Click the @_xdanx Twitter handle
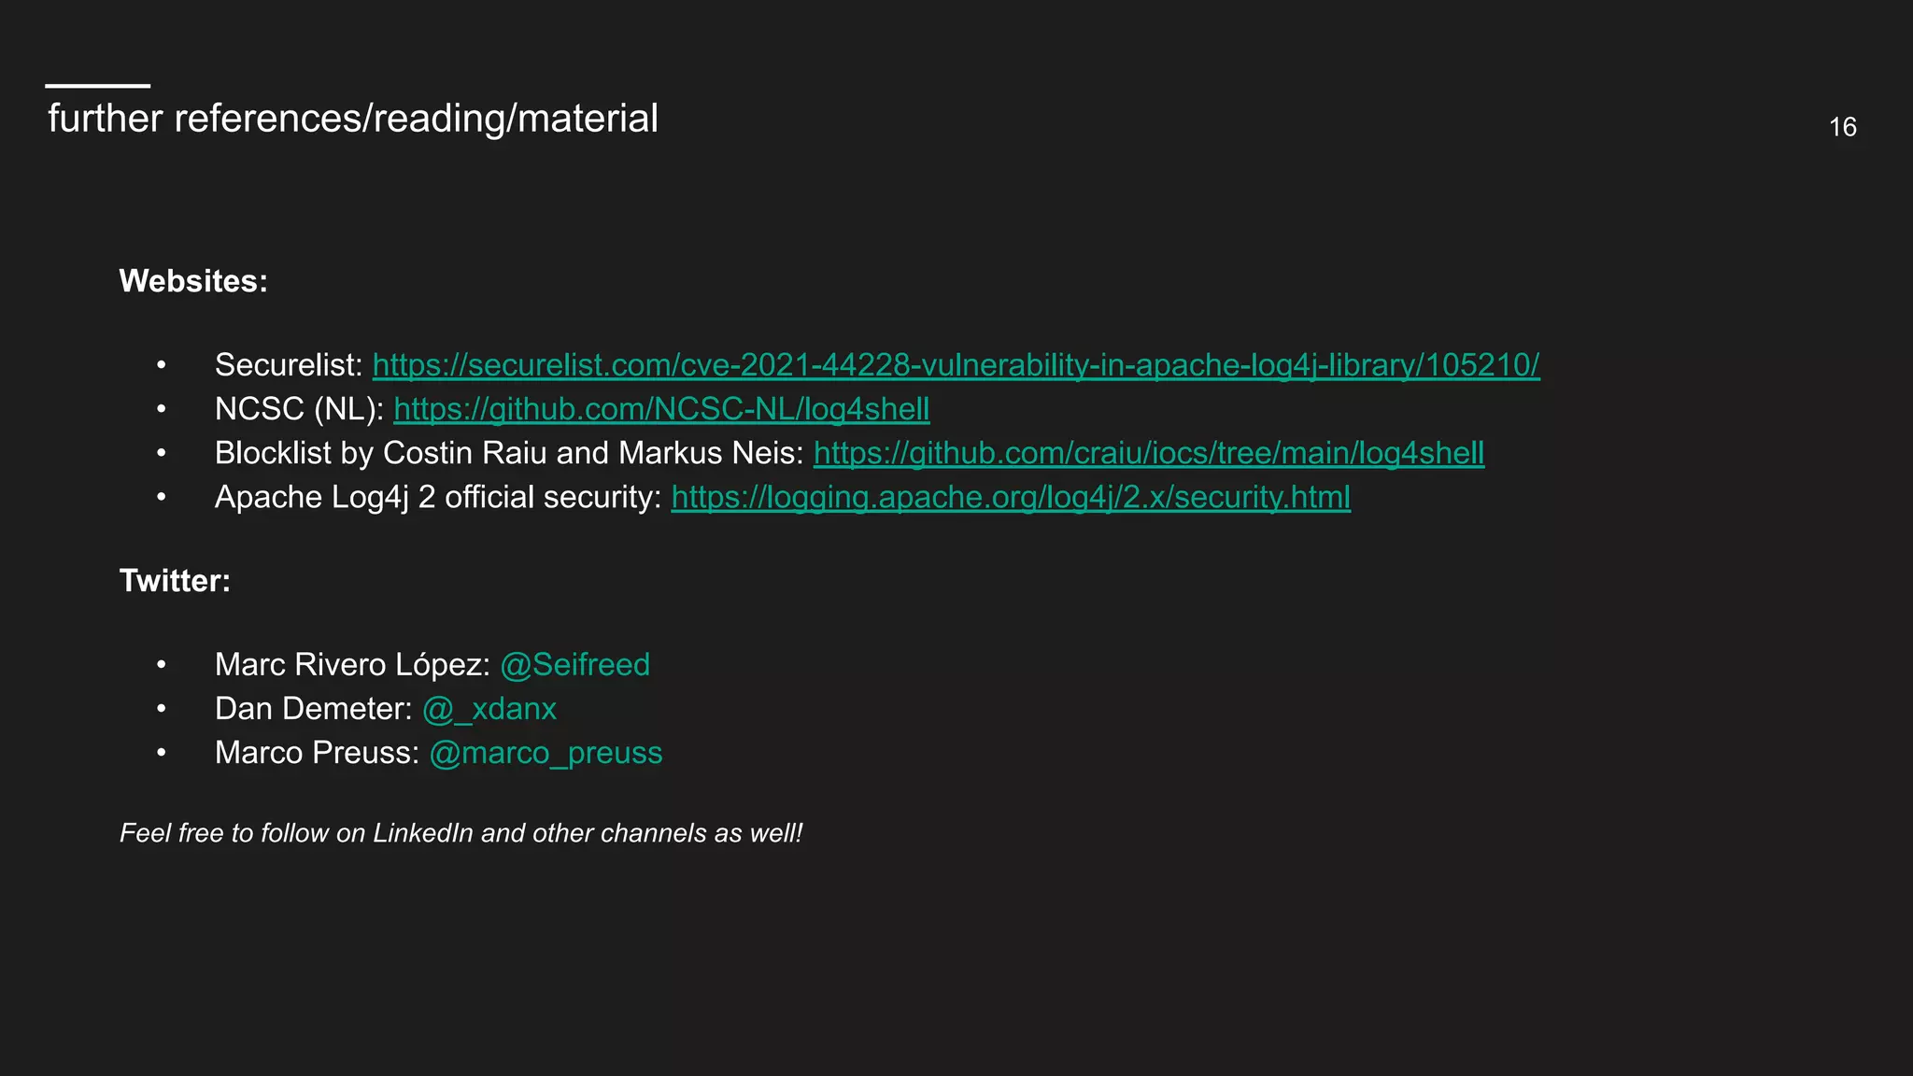The width and height of the screenshot is (1913, 1076). pos(489,709)
